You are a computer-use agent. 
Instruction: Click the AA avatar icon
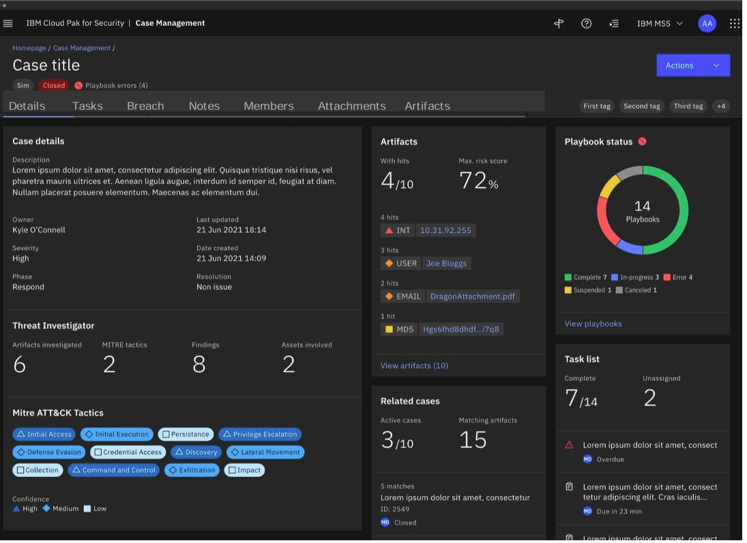707,22
